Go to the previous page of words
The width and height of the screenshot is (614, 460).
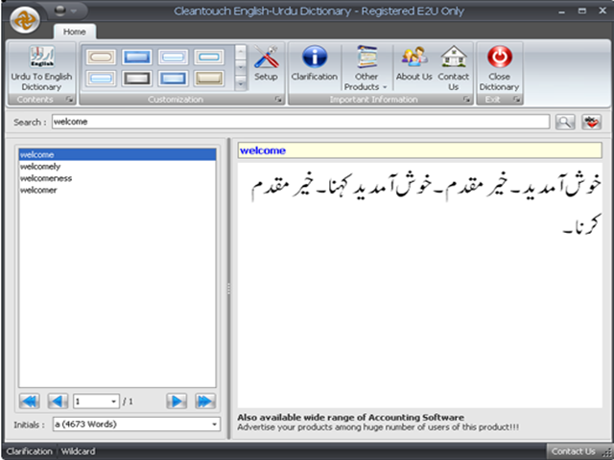[x=58, y=402]
